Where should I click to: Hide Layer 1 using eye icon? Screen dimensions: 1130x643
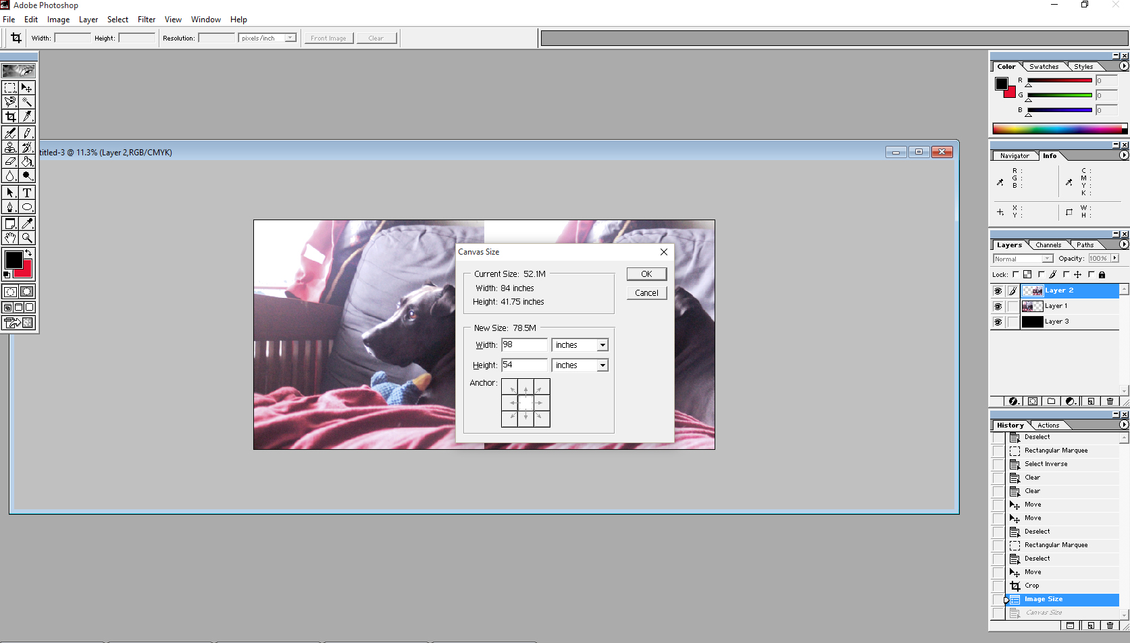[x=998, y=306]
